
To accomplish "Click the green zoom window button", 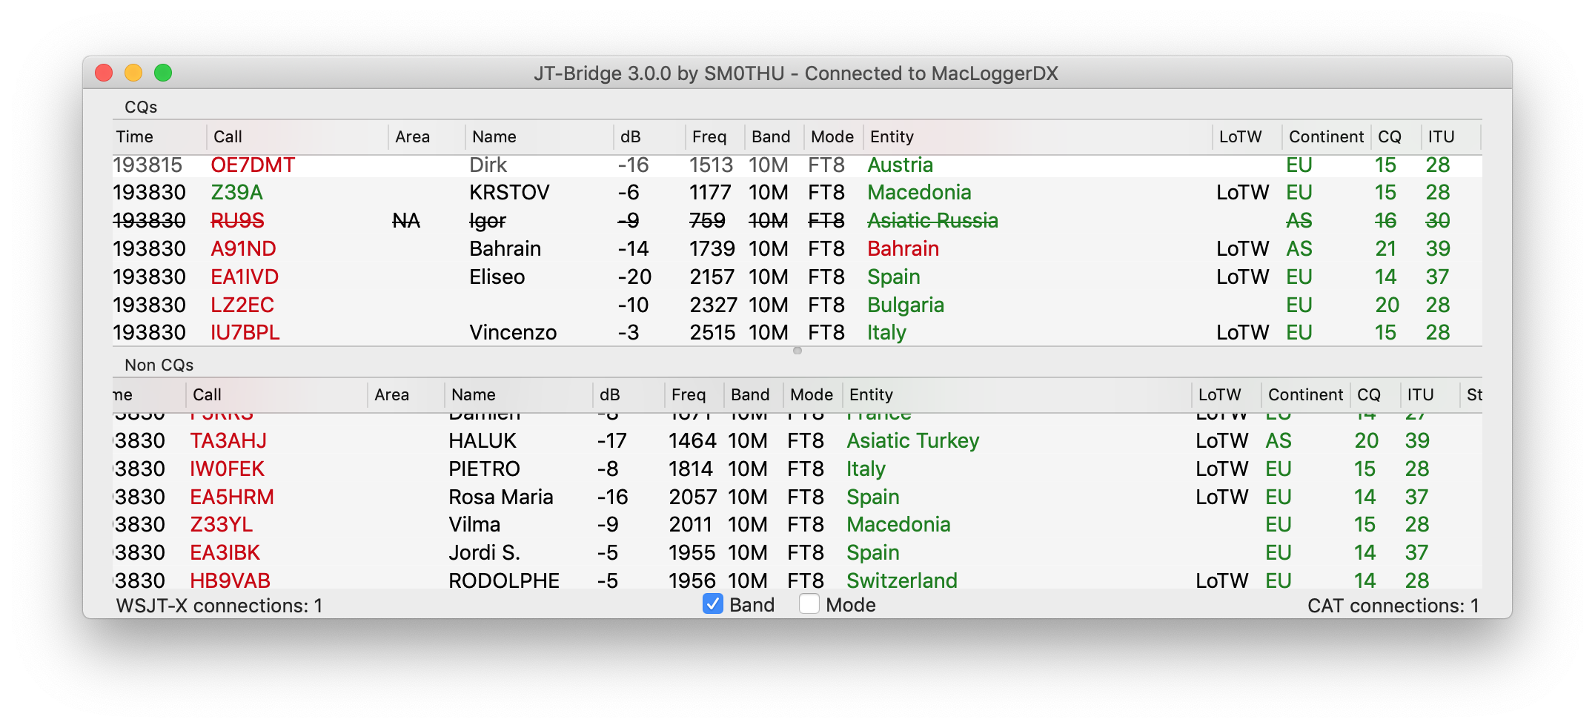I will [x=163, y=73].
